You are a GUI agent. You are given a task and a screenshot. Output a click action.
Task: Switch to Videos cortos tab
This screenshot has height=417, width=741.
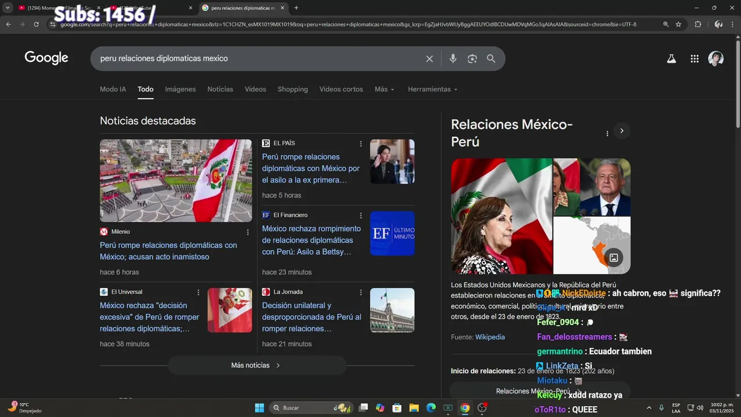coord(341,89)
